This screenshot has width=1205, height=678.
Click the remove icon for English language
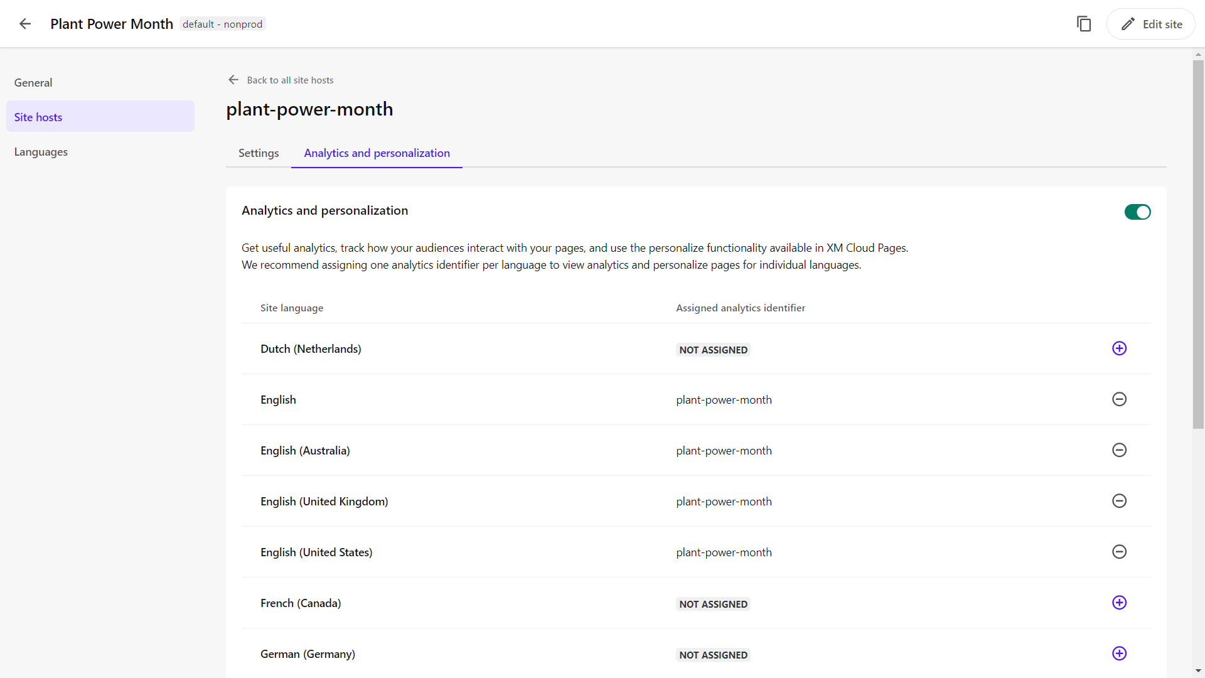point(1119,399)
